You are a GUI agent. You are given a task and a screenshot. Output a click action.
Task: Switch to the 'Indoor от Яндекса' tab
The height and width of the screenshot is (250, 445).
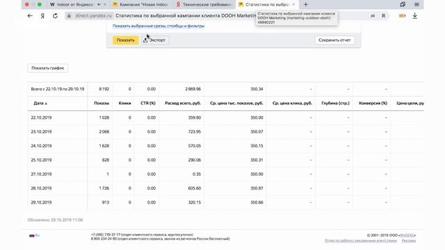75,5
